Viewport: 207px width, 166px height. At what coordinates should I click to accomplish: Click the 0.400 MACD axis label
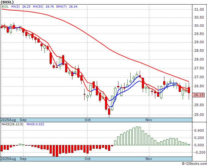tap(199, 131)
